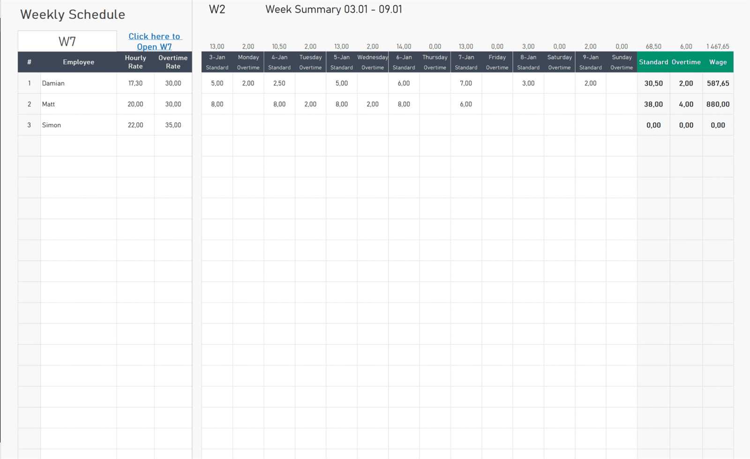
Task: Select the employee name Matt
Action: point(48,104)
